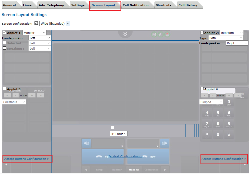This screenshot has height=174, width=249.
Task: Open the IP Trade dropdown
Action: pos(118,134)
